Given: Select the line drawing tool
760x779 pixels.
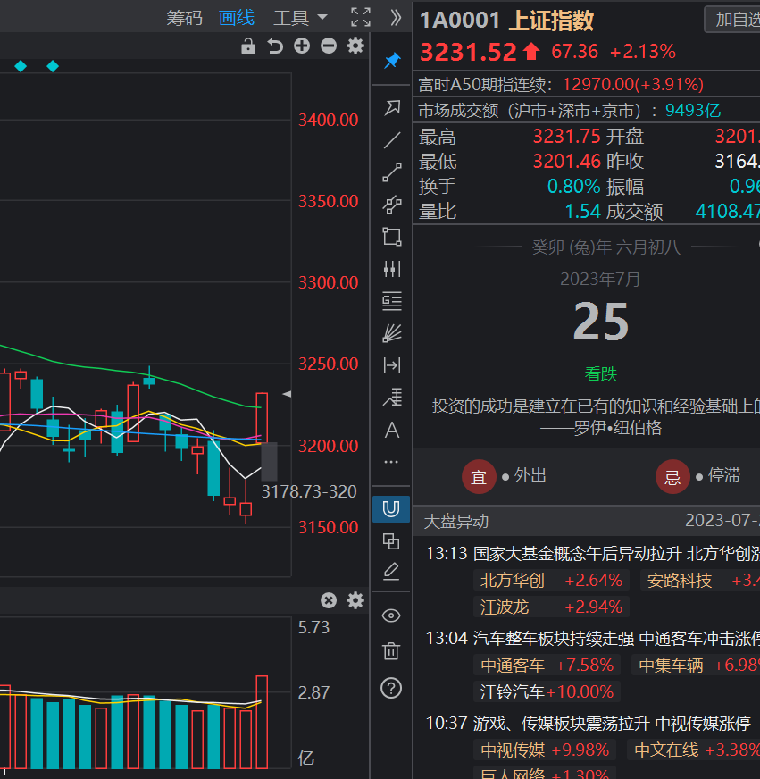Looking at the screenshot, I should (x=391, y=139).
